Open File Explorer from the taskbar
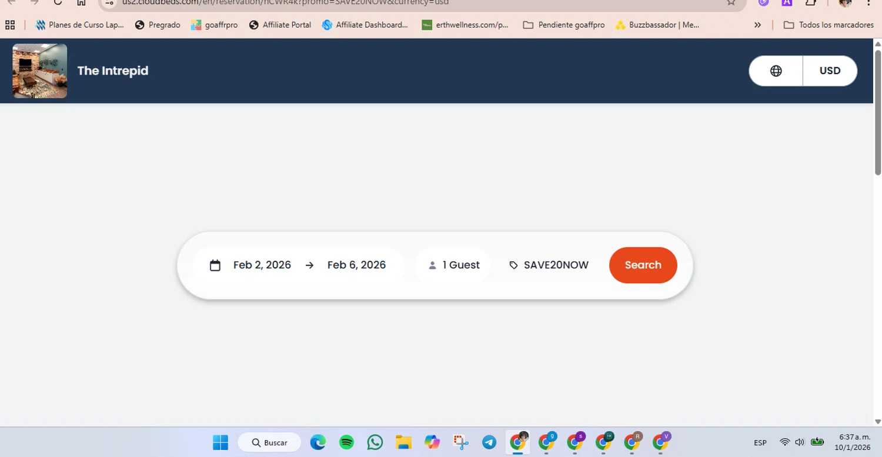The image size is (882, 457). (x=403, y=442)
